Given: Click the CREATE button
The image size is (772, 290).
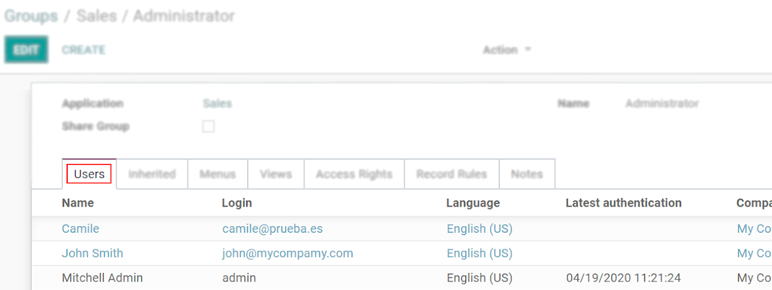Looking at the screenshot, I should pyautogui.click(x=84, y=50).
